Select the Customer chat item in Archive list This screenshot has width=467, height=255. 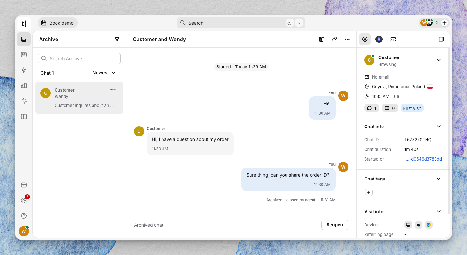[x=79, y=98]
